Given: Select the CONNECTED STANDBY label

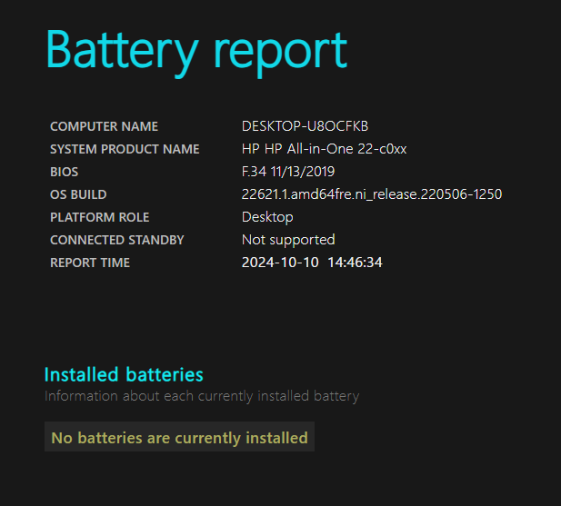Looking at the screenshot, I should coord(117,240).
